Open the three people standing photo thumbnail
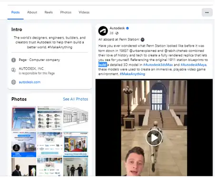 click(x=76, y=167)
